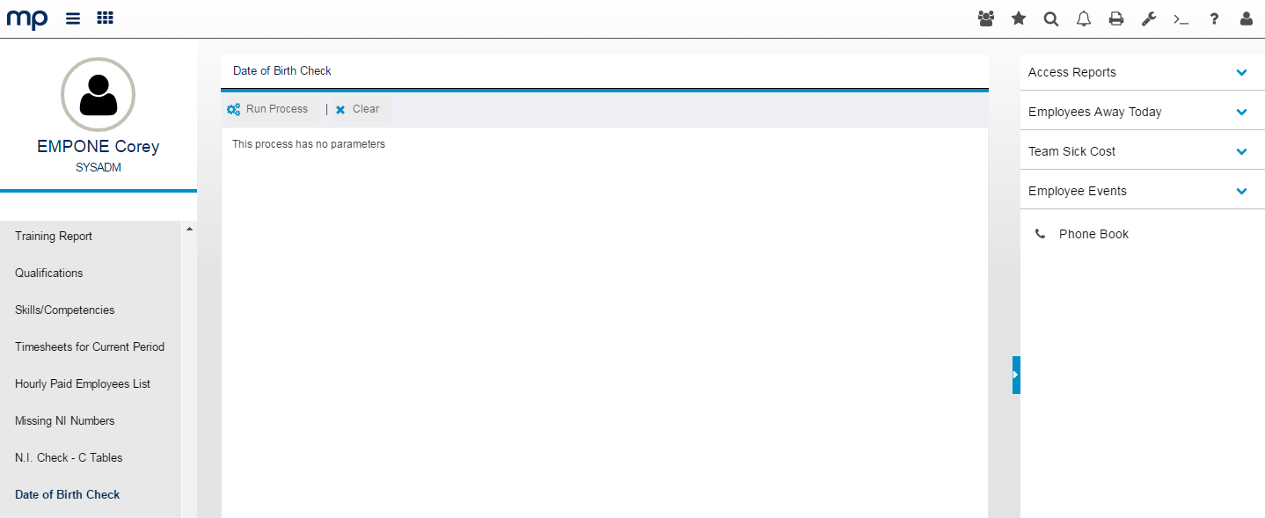Collapse the right sidebar with blue arrow handle
This screenshot has height=518, width=1265.
pos(1016,375)
